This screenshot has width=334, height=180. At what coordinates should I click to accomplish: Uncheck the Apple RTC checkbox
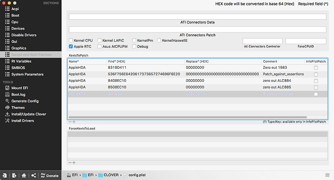coord(71,46)
